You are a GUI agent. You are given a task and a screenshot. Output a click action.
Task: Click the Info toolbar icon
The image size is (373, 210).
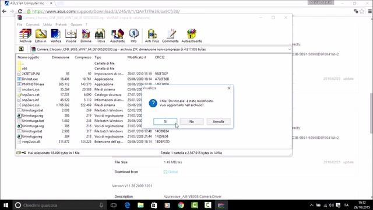point(133,36)
